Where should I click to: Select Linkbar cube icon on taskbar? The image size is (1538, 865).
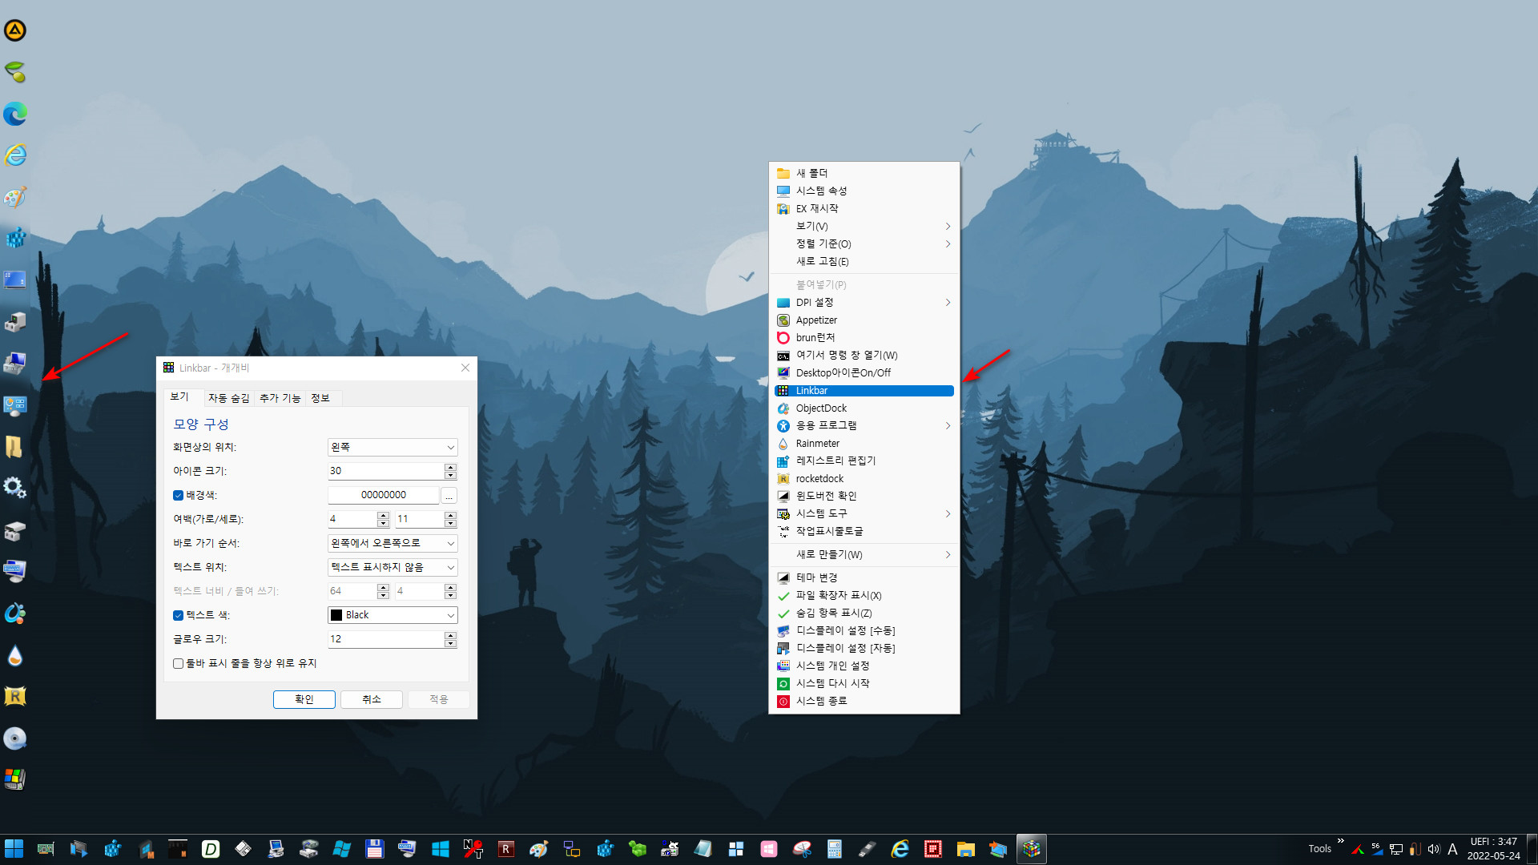tap(1032, 849)
